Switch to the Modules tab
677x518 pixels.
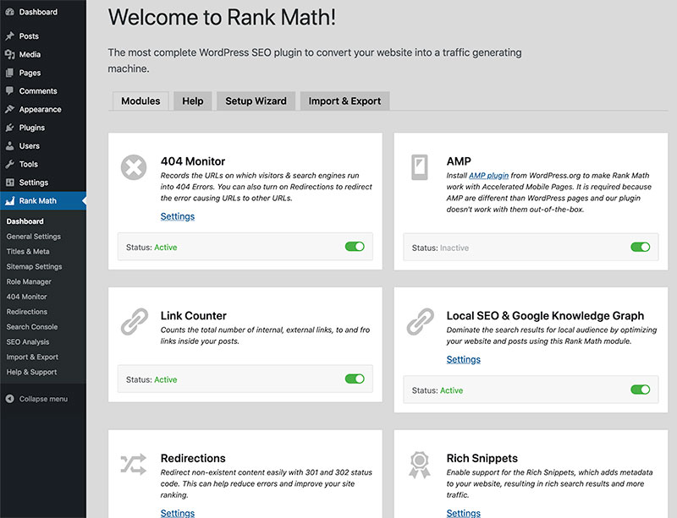tap(140, 101)
